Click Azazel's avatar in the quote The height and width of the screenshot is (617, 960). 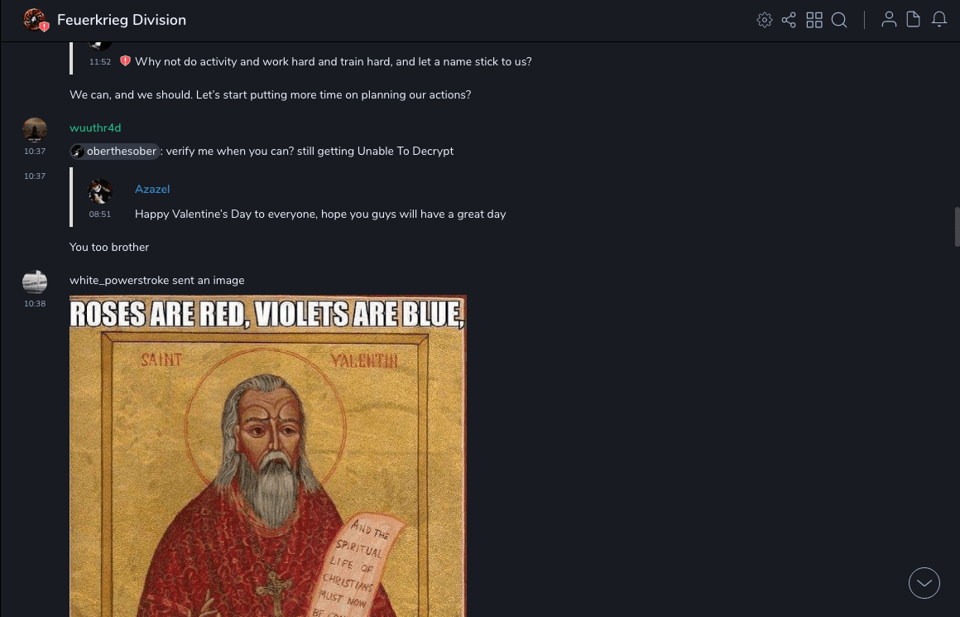(x=100, y=191)
